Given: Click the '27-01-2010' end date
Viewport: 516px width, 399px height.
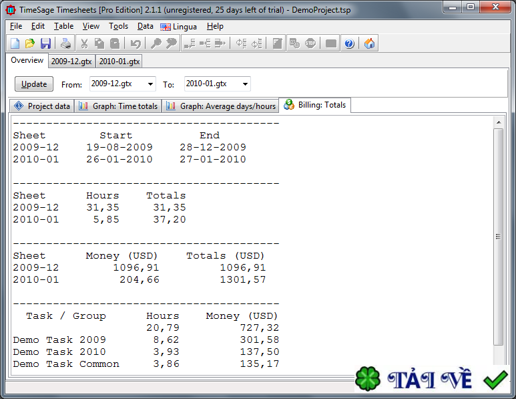Looking at the screenshot, I should [213, 160].
